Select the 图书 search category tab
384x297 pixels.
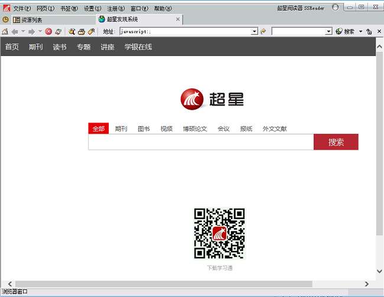144,128
